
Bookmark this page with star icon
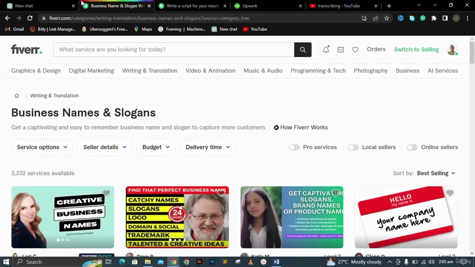pos(387,18)
